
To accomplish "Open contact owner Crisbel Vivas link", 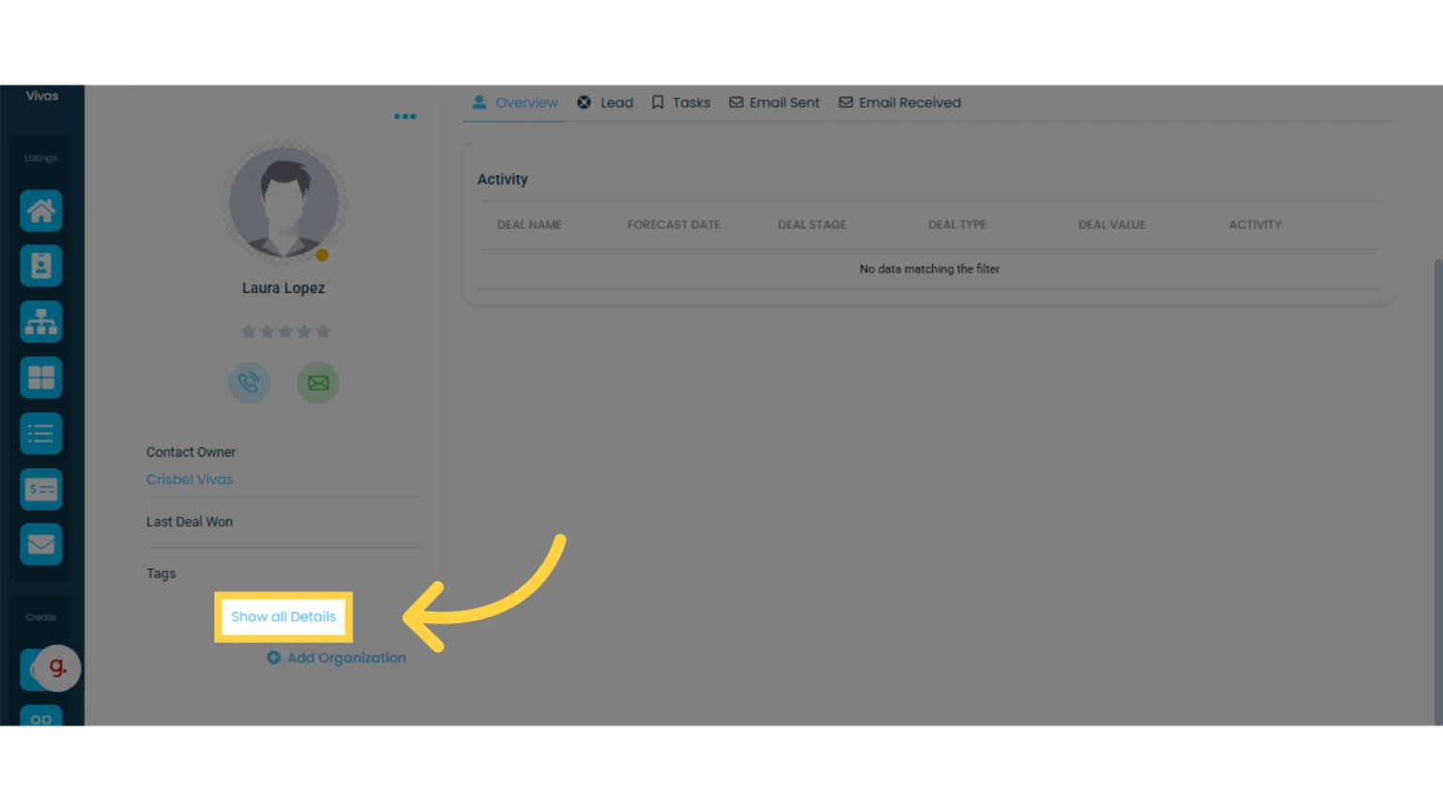I will (190, 480).
